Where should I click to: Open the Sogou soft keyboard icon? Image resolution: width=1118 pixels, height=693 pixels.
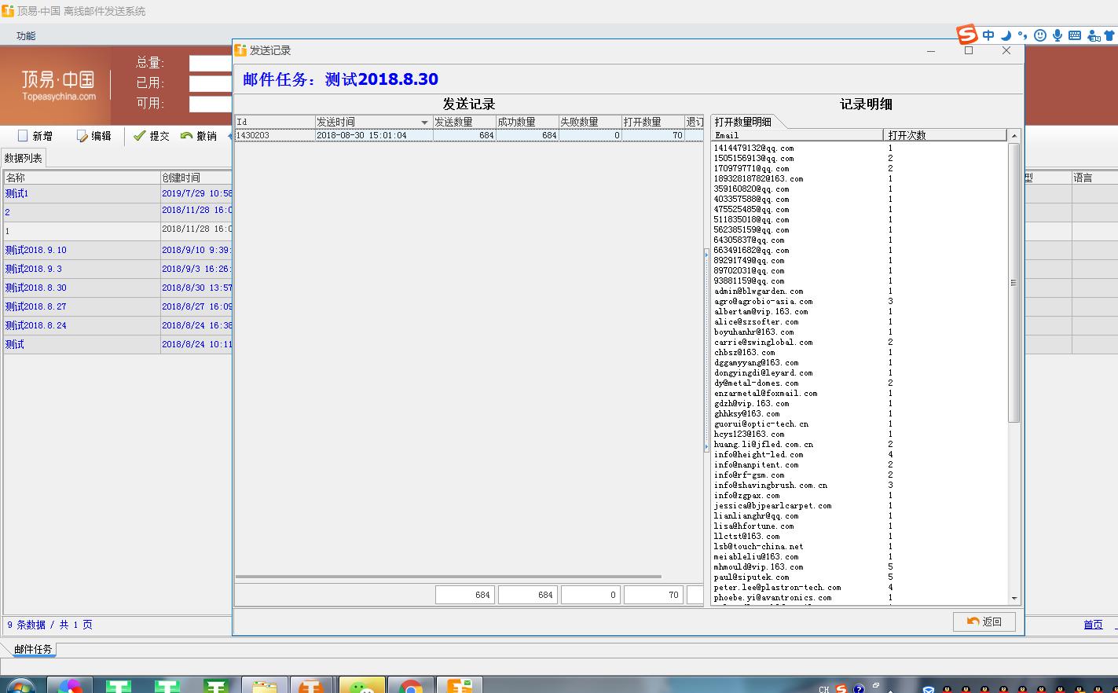pos(1073,35)
